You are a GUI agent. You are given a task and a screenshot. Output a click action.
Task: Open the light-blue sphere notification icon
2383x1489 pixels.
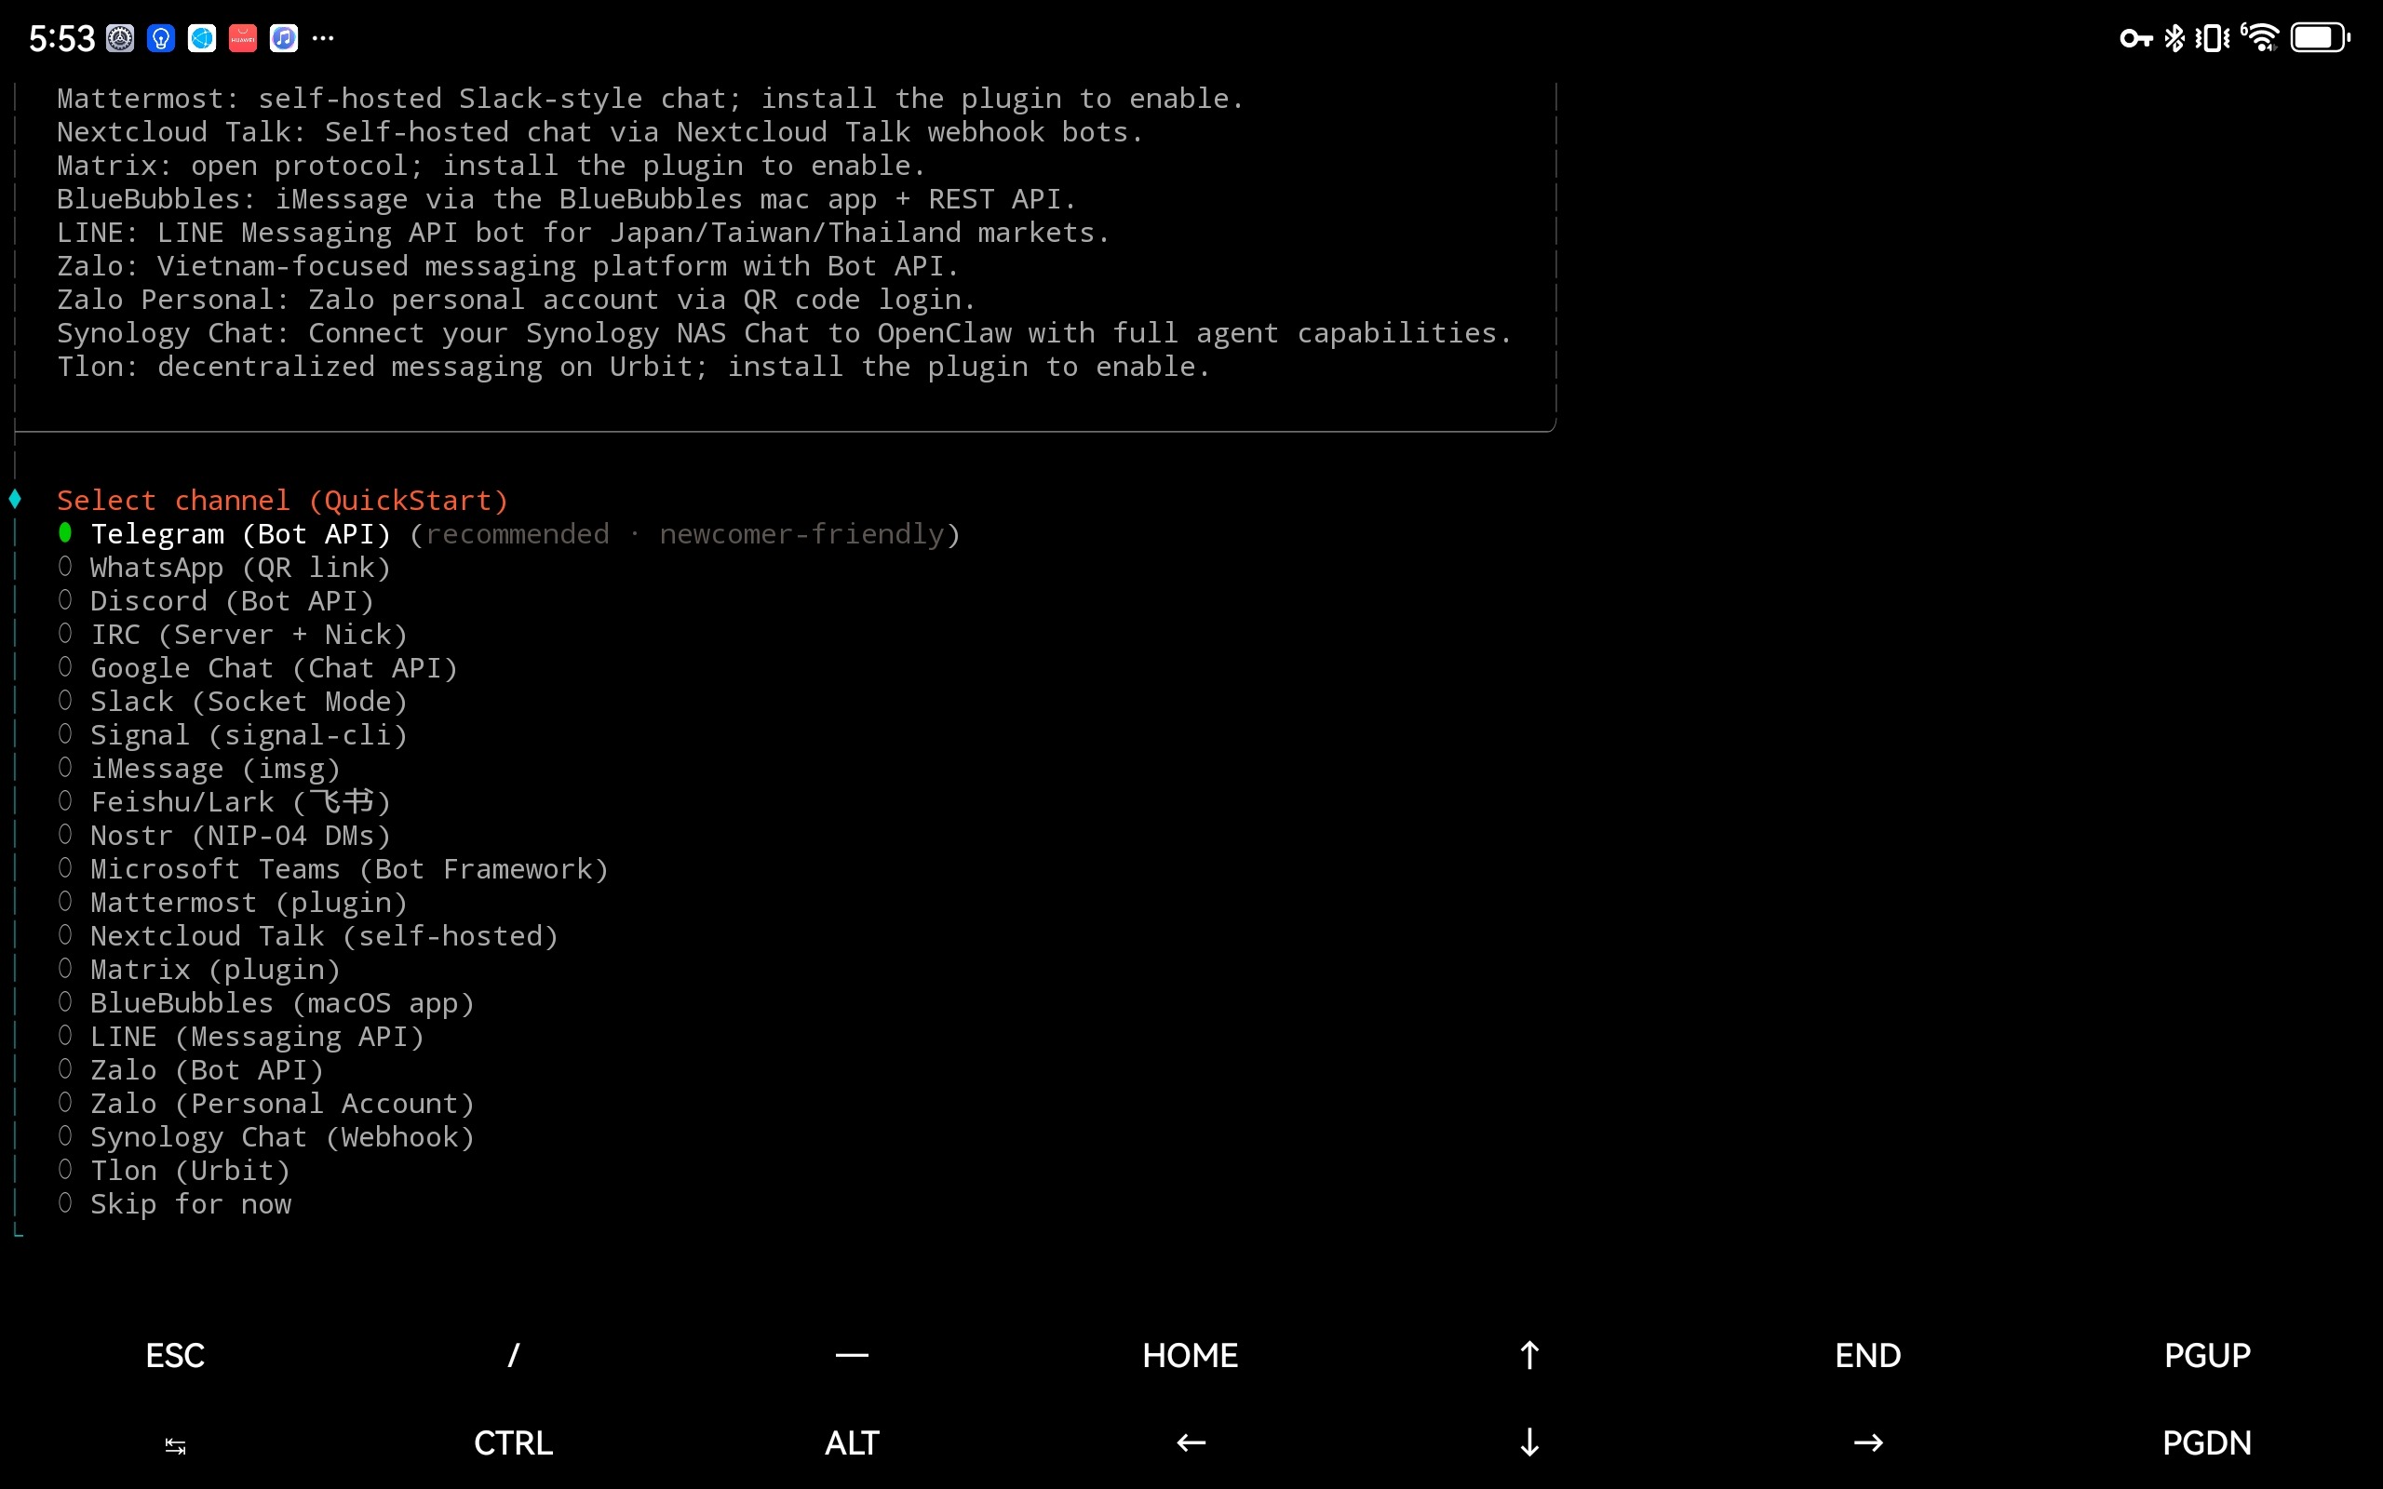tap(202, 38)
